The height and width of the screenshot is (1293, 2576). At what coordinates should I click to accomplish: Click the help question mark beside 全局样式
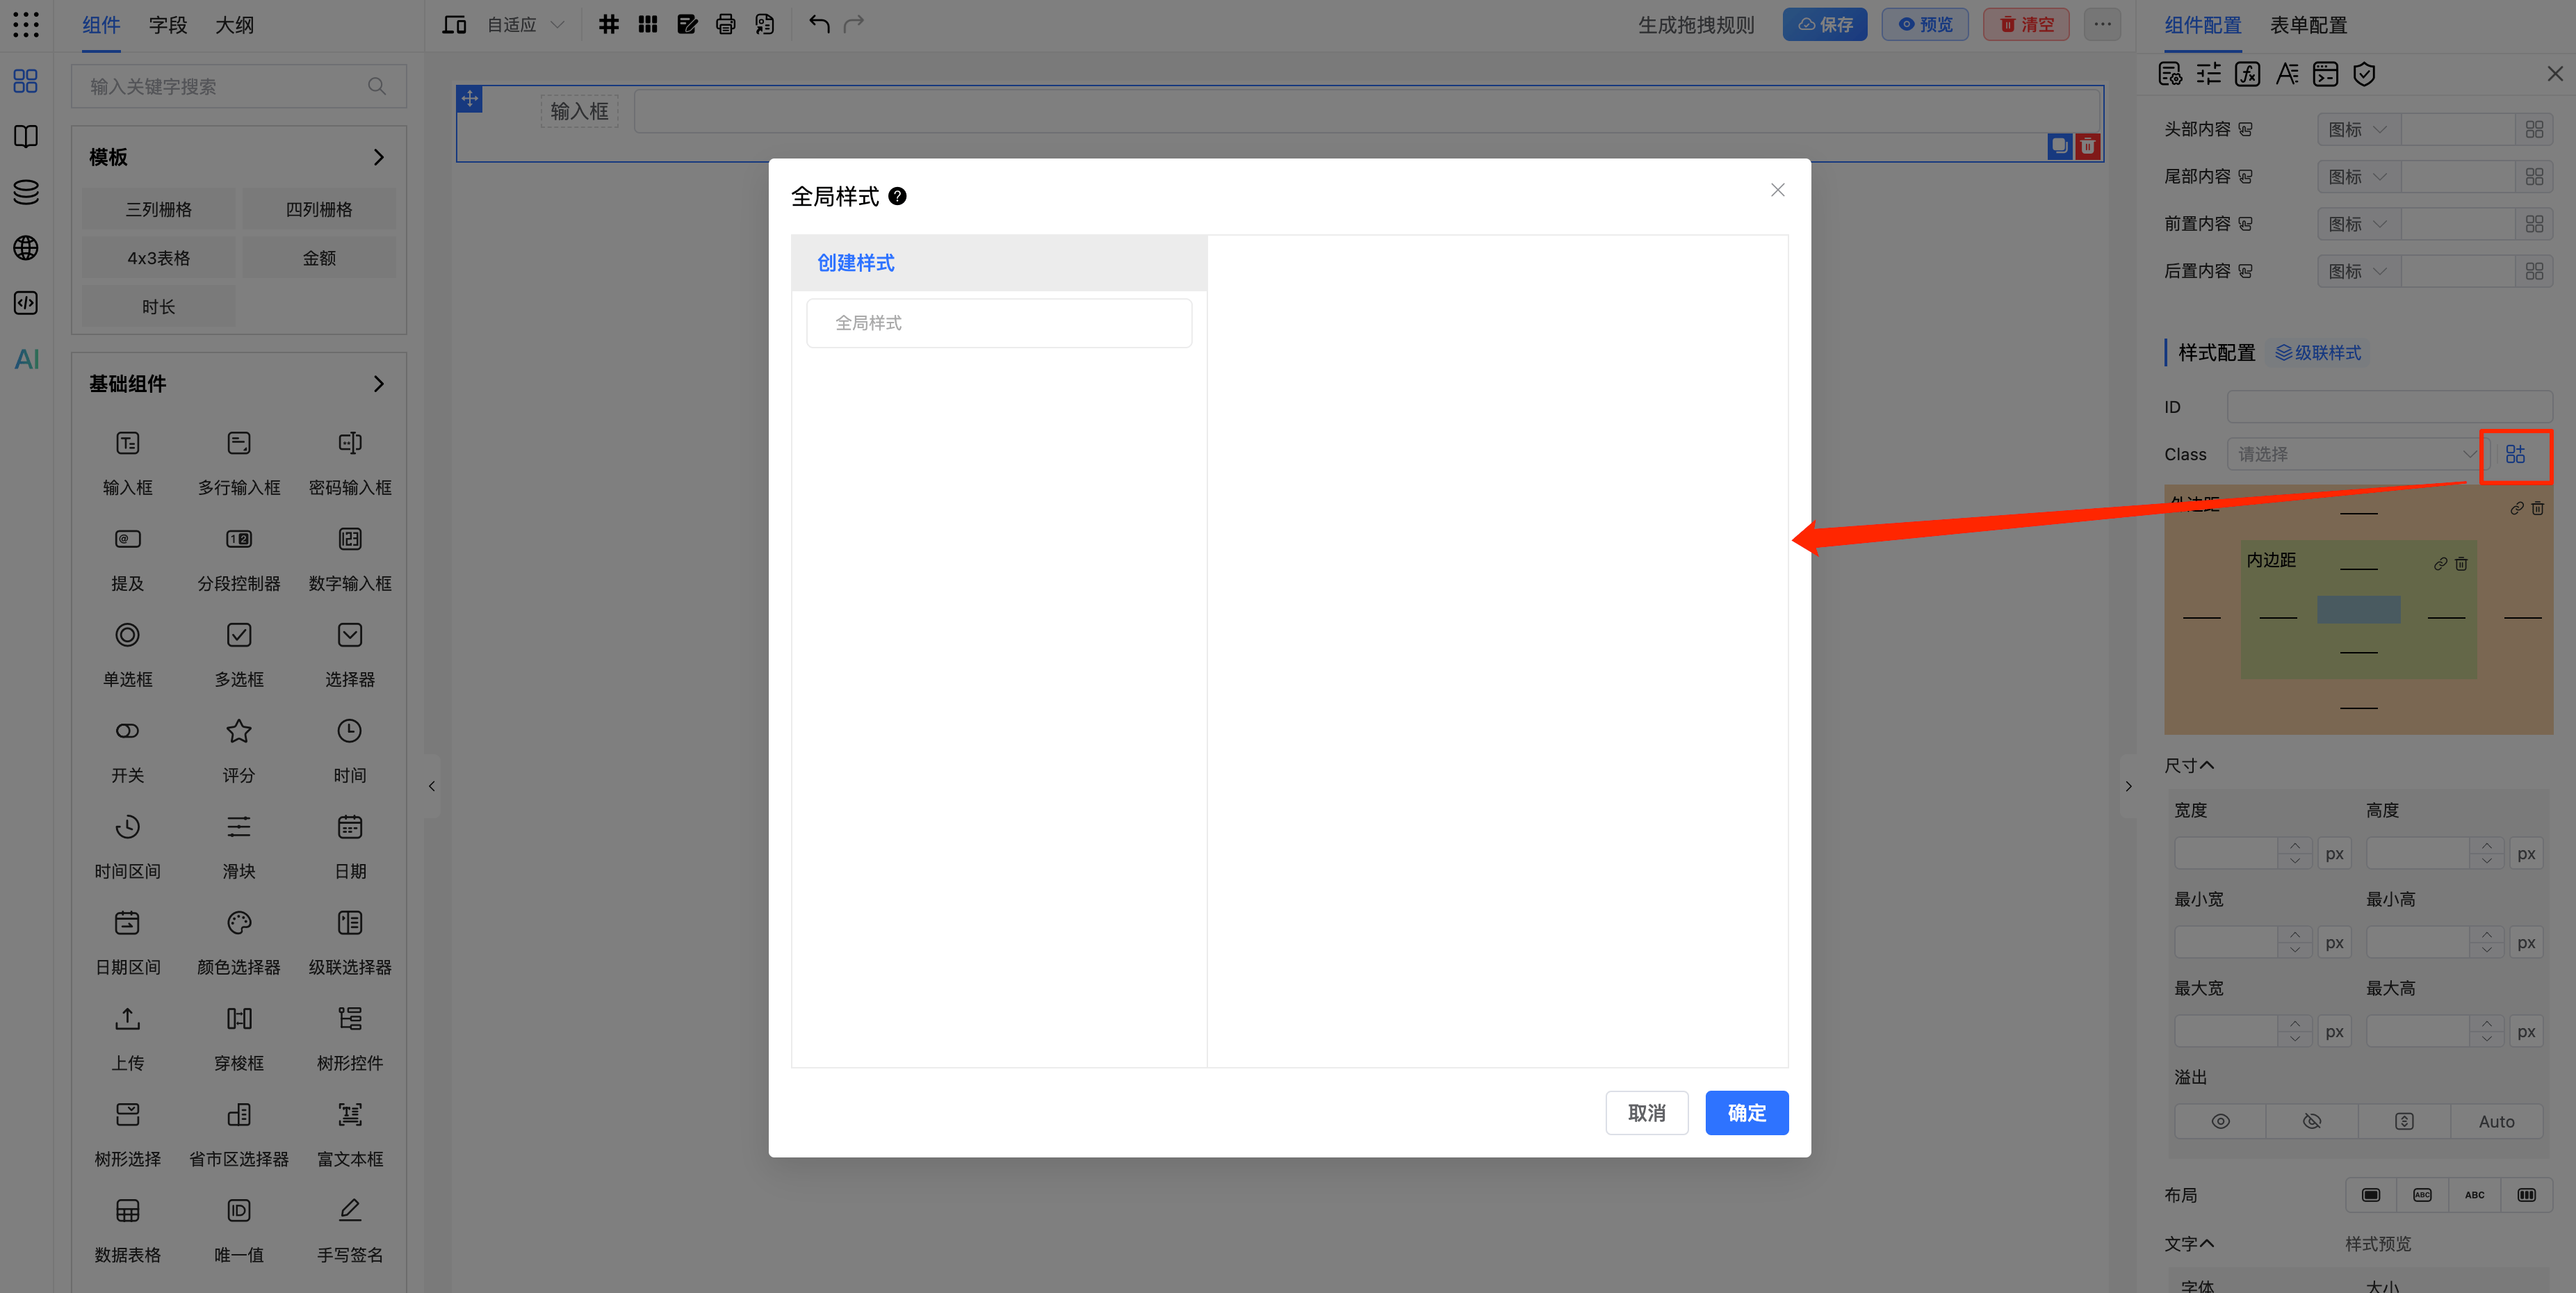click(897, 196)
